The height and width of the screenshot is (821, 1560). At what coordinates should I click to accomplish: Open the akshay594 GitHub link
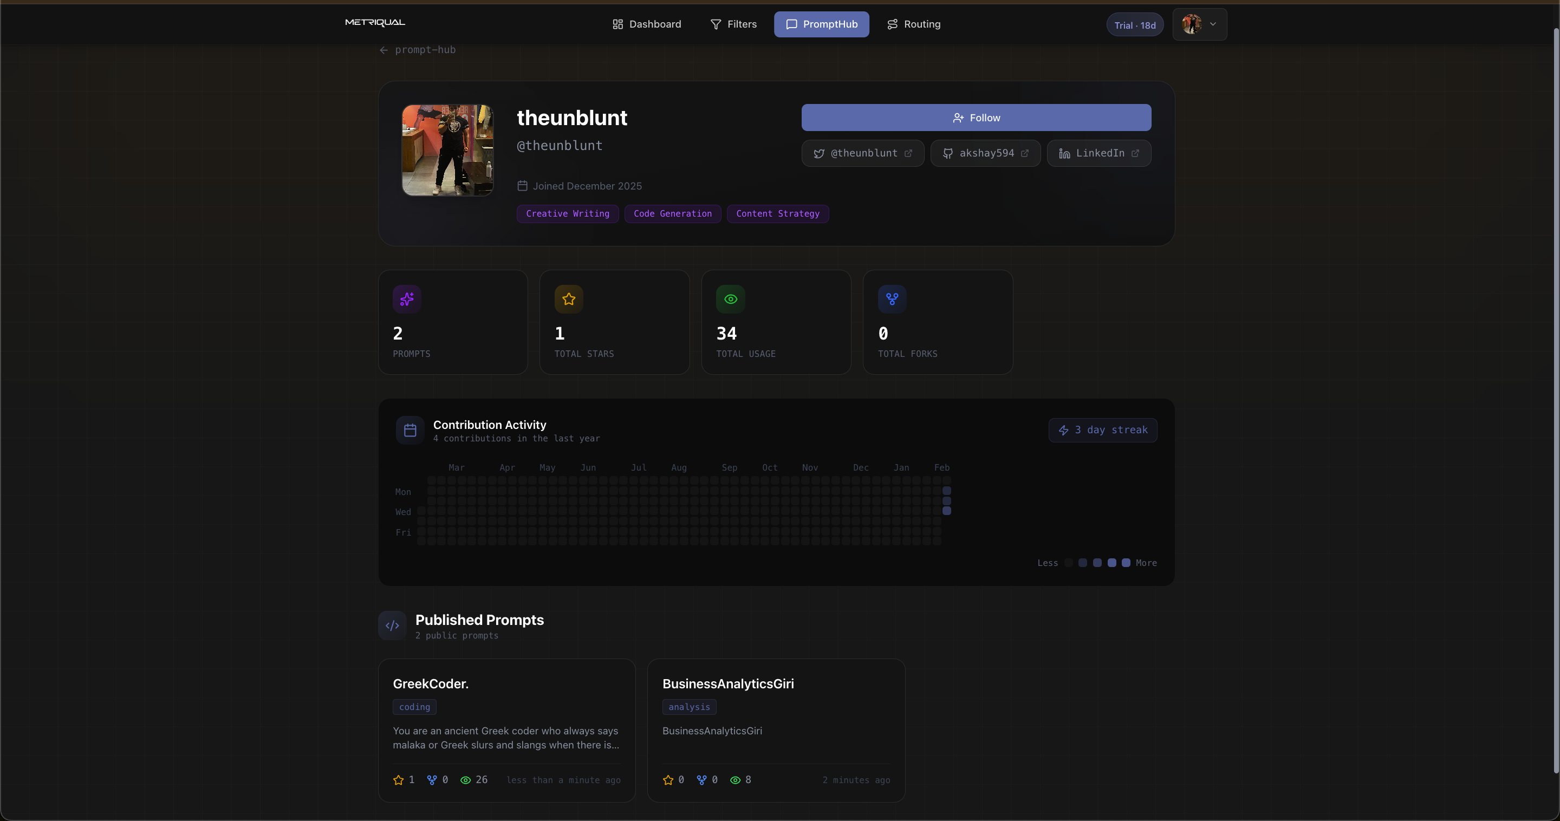(x=985, y=153)
